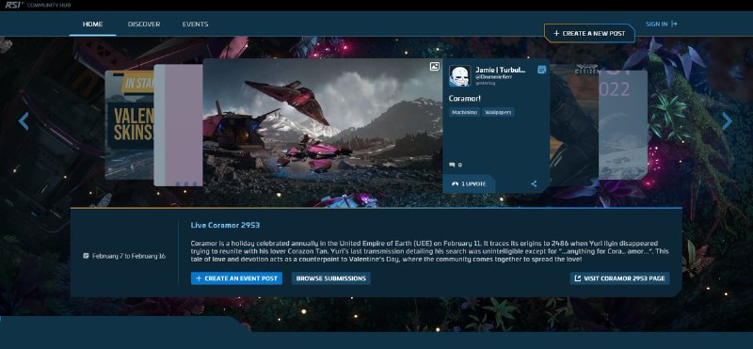The image size is (753, 349).
Task: Click the share icon on the Coramor post card
Action: tap(534, 183)
